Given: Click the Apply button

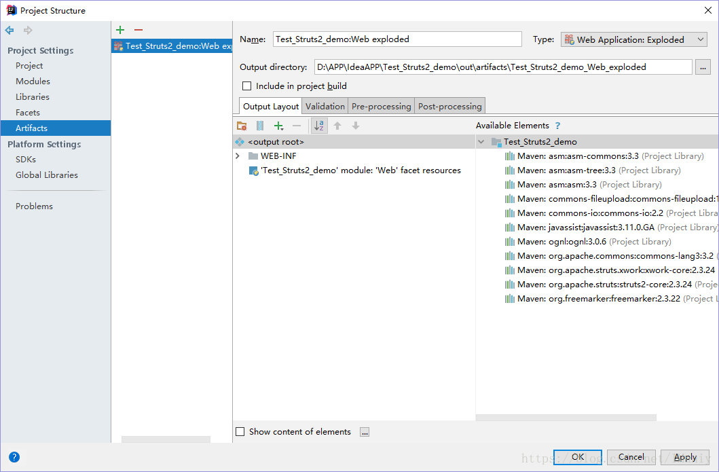Looking at the screenshot, I should [685, 457].
